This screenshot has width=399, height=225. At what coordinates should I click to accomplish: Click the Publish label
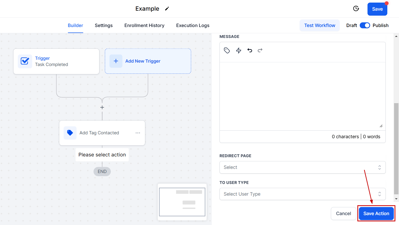pyautogui.click(x=381, y=25)
